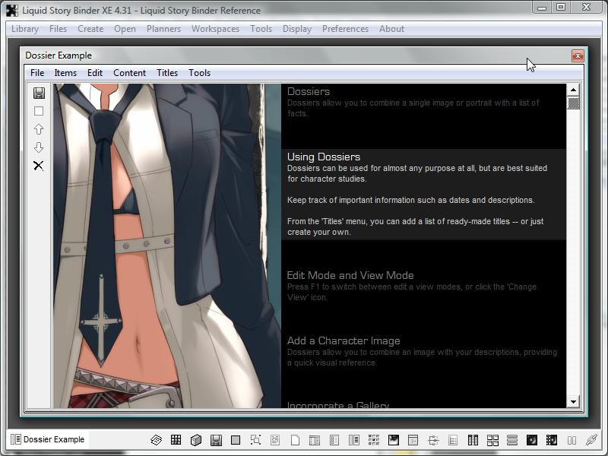Select the 'Add a Character Image' entry
The height and width of the screenshot is (456, 608).
[x=344, y=340]
